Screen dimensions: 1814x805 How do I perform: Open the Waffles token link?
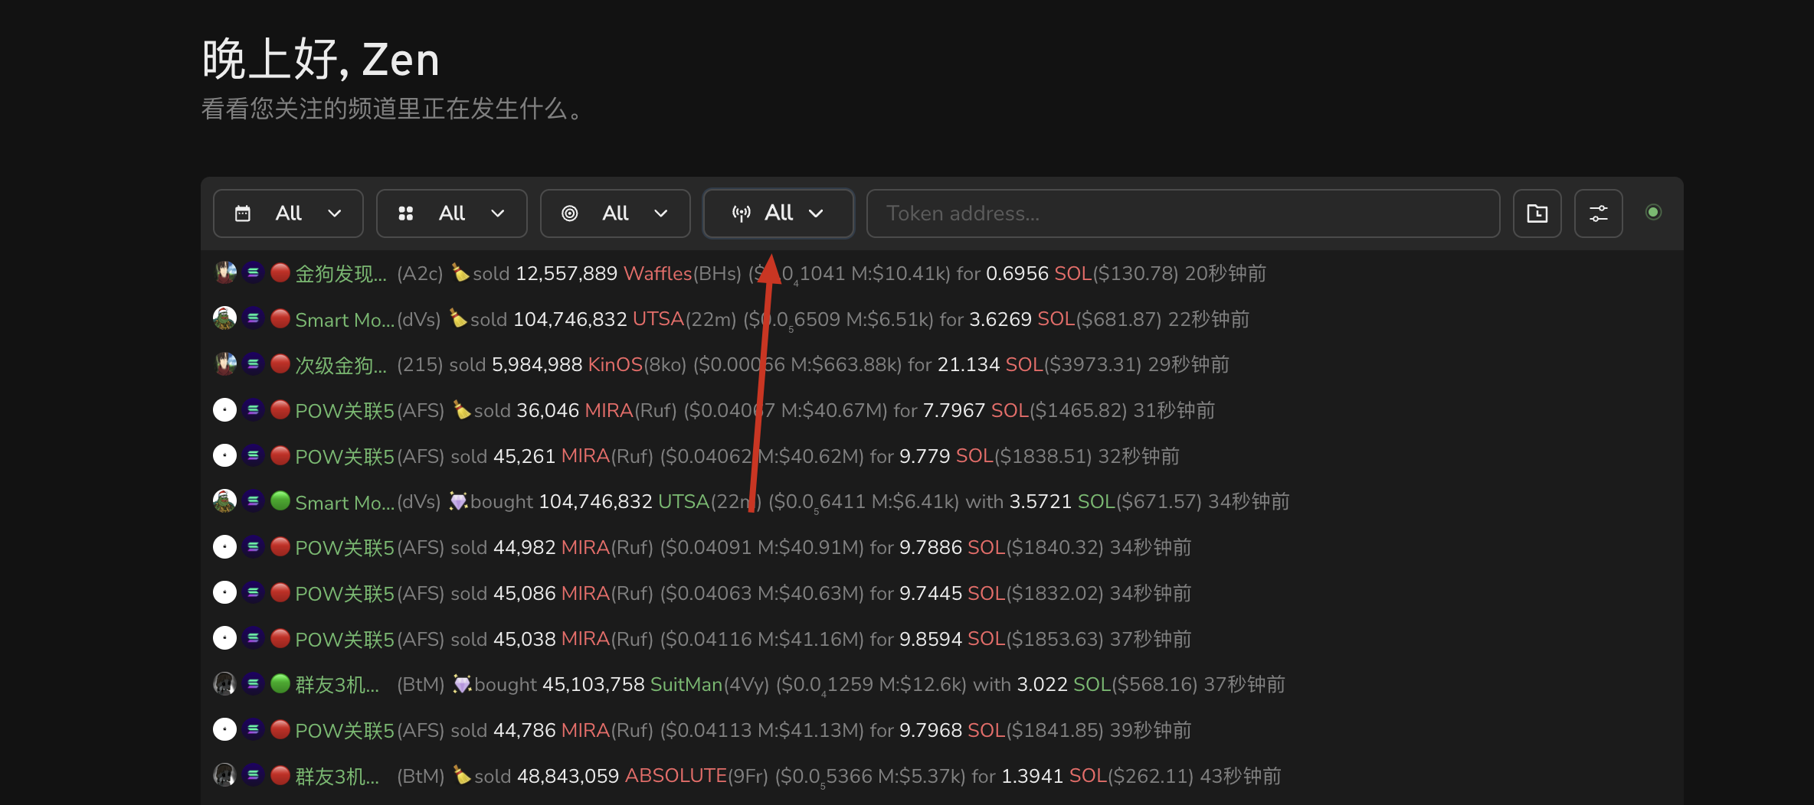[657, 273]
